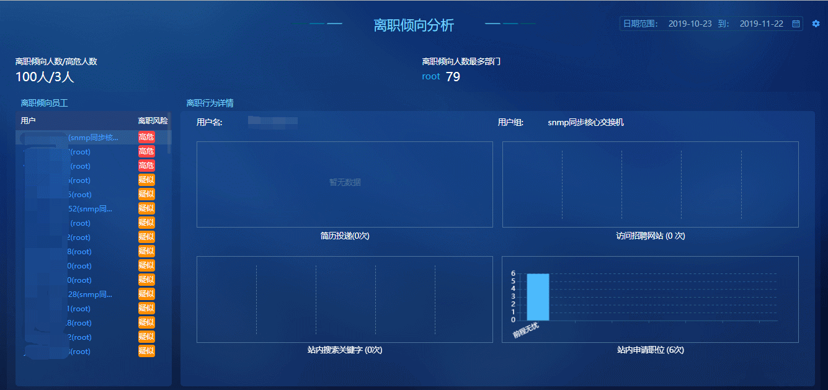Click 高危 badge on first user row

pyautogui.click(x=146, y=137)
